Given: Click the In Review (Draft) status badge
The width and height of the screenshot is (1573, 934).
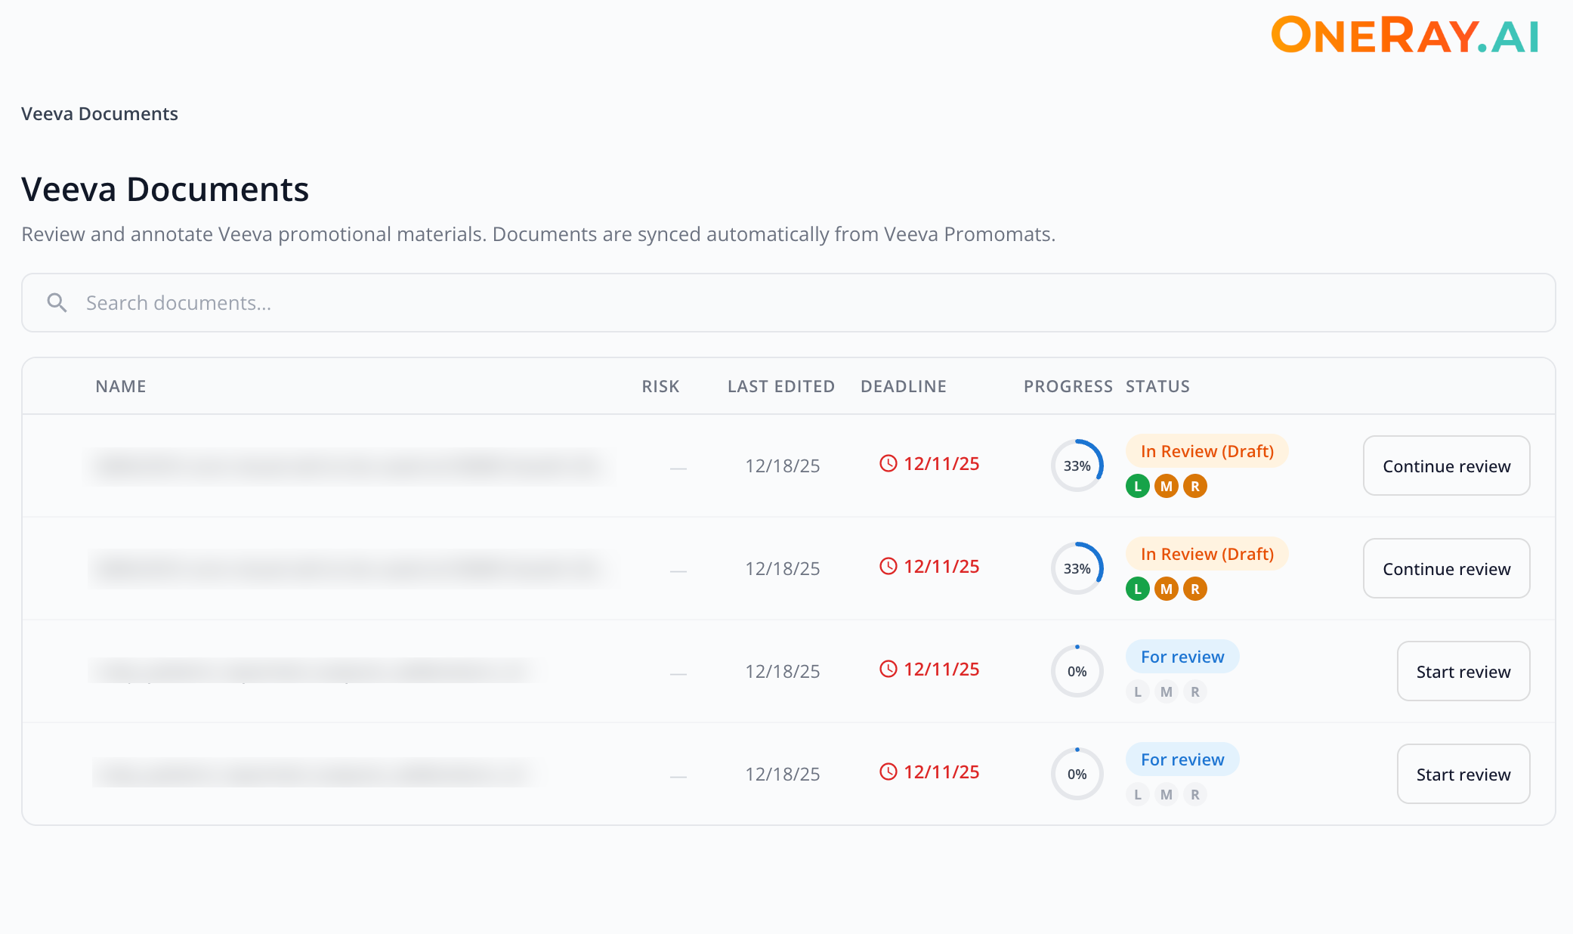Looking at the screenshot, I should [1207, 450].
